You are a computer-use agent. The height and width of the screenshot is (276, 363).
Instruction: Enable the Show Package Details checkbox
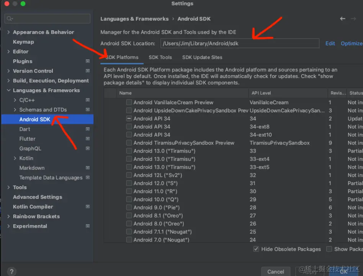pos(329,249)
